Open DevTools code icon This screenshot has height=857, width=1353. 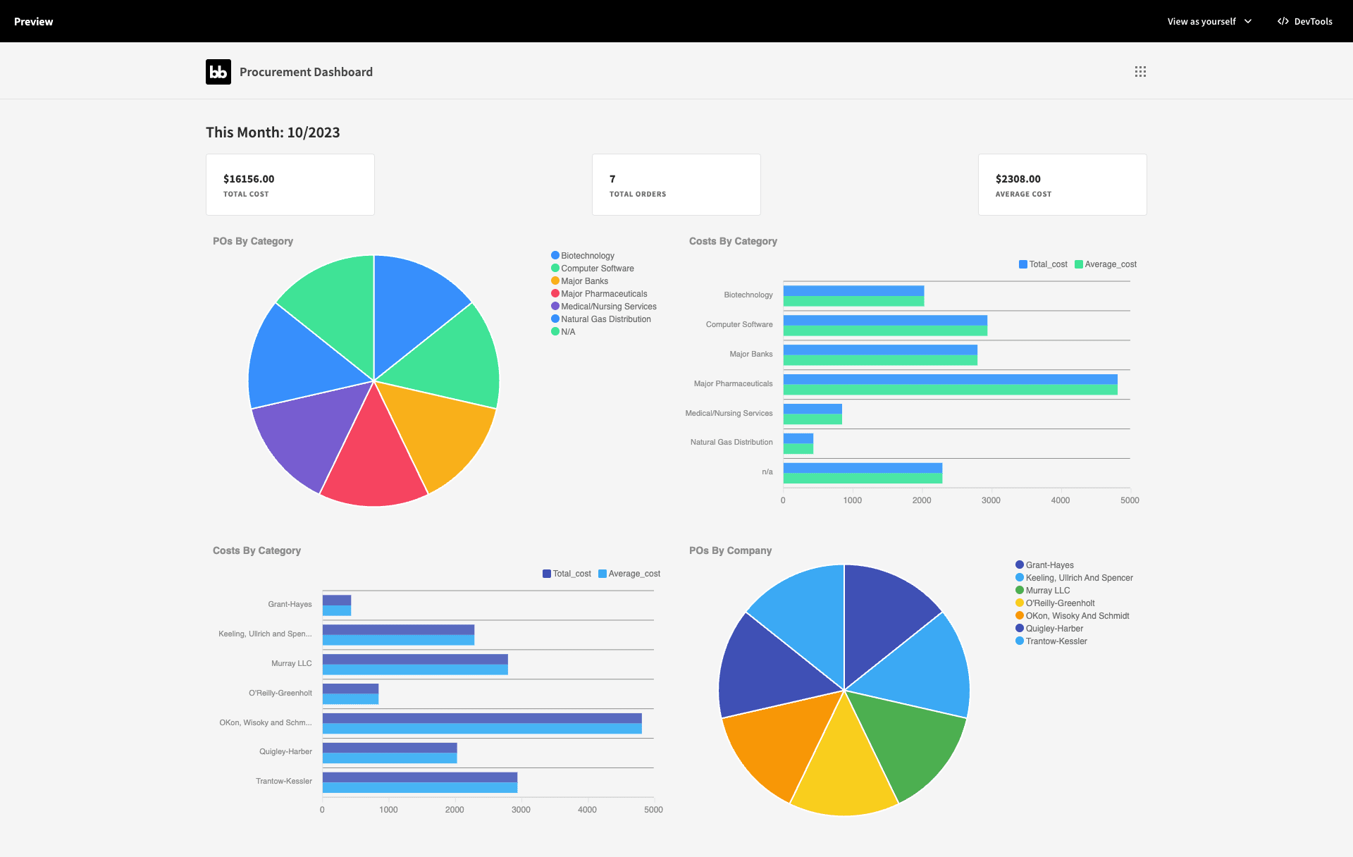(1283, 21)
